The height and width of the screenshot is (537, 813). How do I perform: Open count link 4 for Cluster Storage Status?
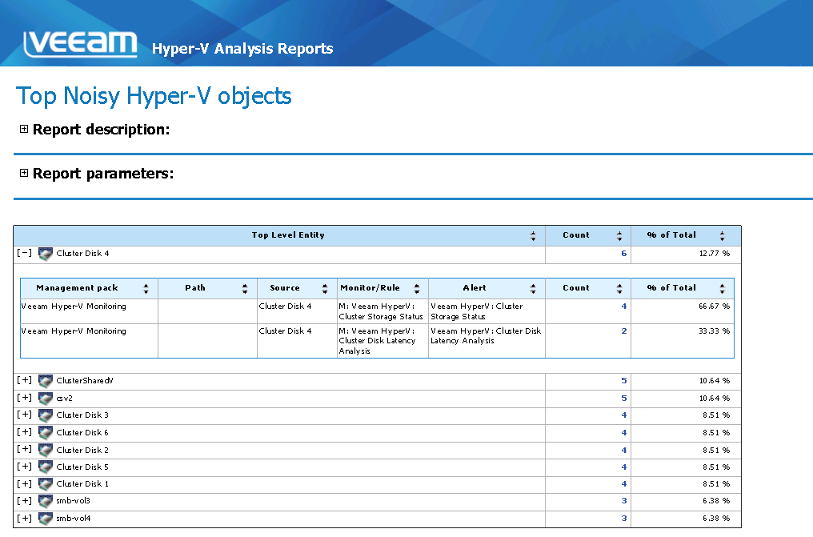tap(623, 307)
